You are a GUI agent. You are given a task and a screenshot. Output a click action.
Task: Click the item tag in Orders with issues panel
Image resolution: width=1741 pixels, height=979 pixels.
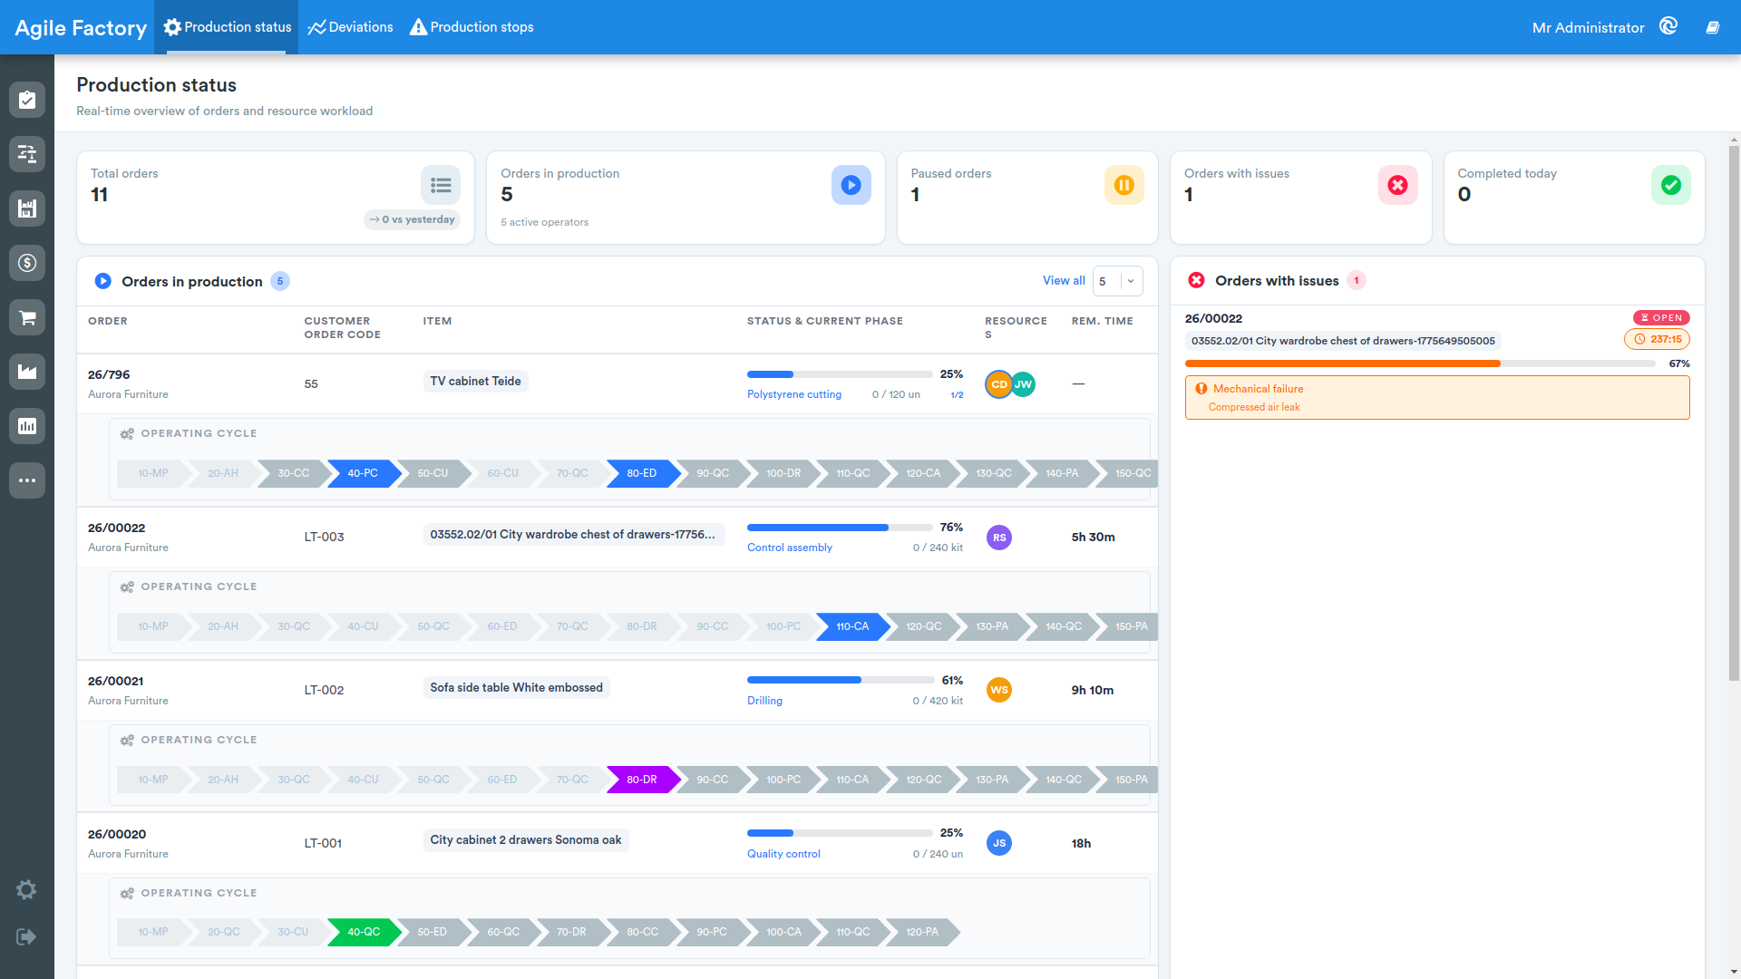click(1343, 341)
